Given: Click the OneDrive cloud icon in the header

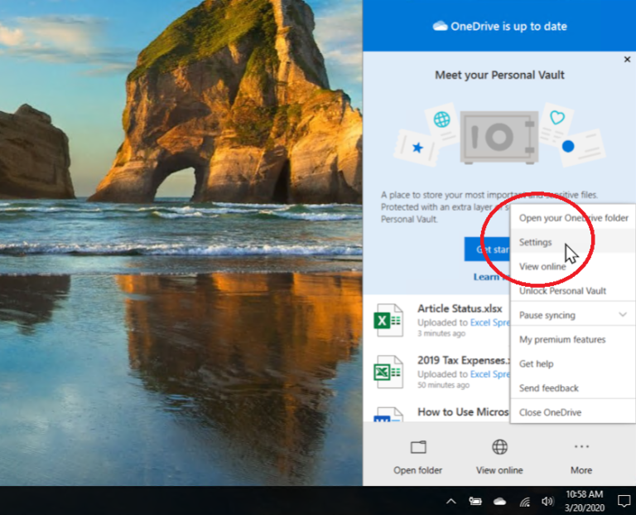Looking at the screenshot, I should [440, 27].
